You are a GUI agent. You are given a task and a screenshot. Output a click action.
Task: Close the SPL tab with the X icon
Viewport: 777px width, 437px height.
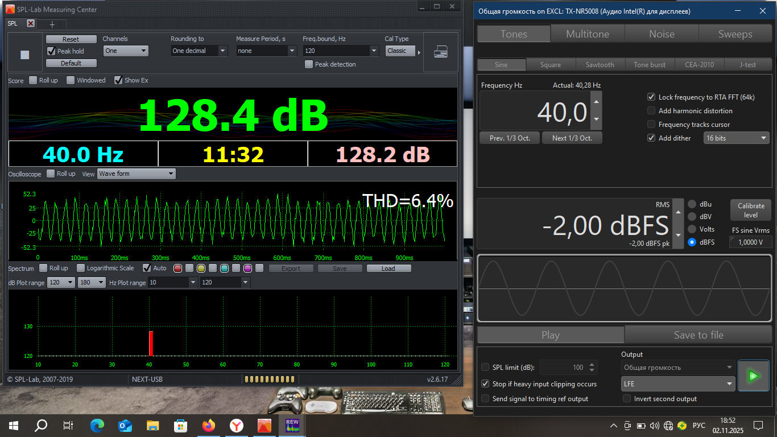coord(31,23)
